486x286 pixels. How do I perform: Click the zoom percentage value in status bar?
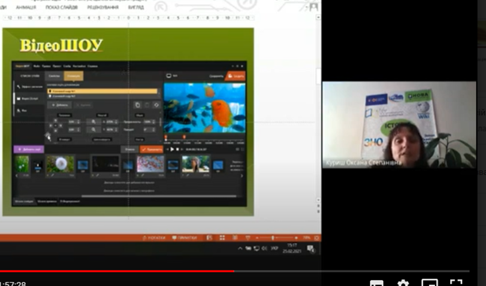tap(306, 238)
